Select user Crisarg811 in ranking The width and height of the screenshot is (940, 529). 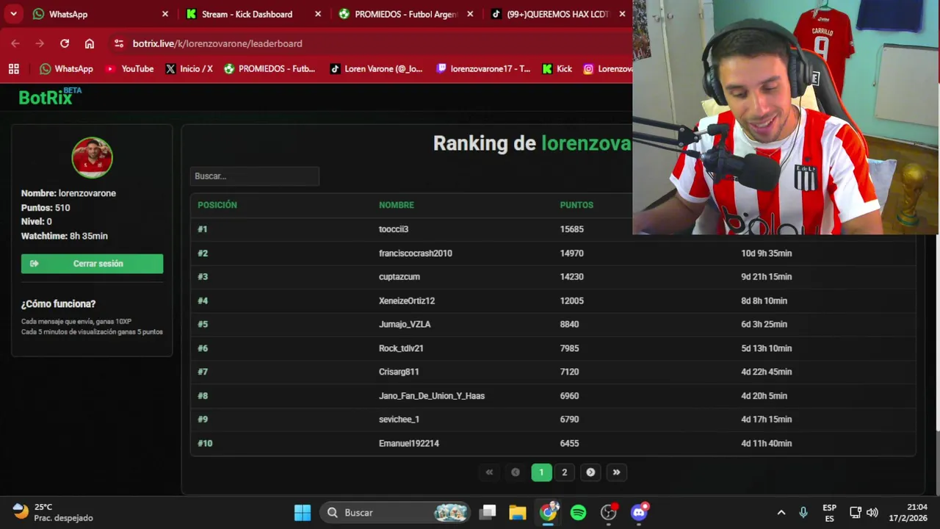click(399, 372)
